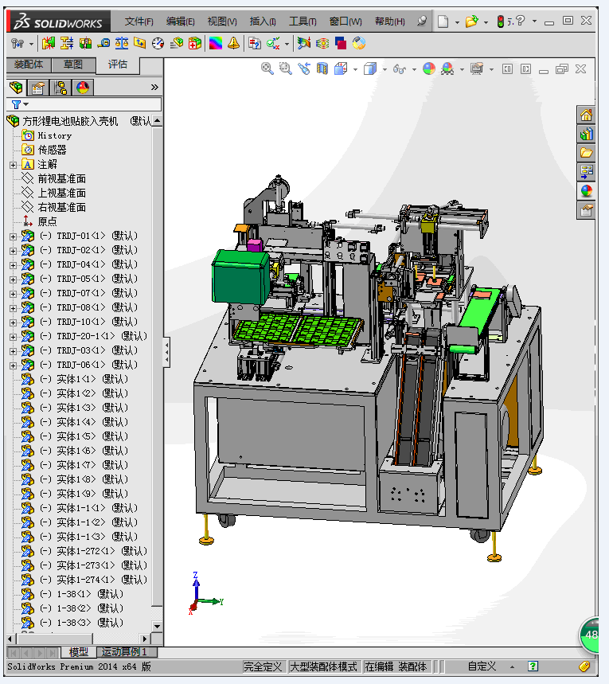Expand the TRDJ-01<1> component node
This screenshot has height=684, width=609.
click(x=13, y=236)
